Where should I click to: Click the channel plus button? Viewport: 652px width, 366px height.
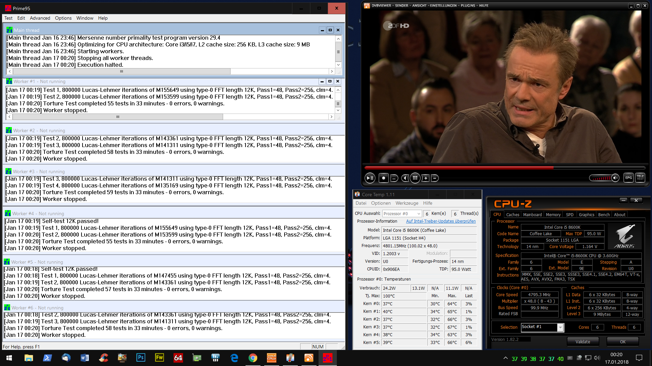(x=425, y=178)
